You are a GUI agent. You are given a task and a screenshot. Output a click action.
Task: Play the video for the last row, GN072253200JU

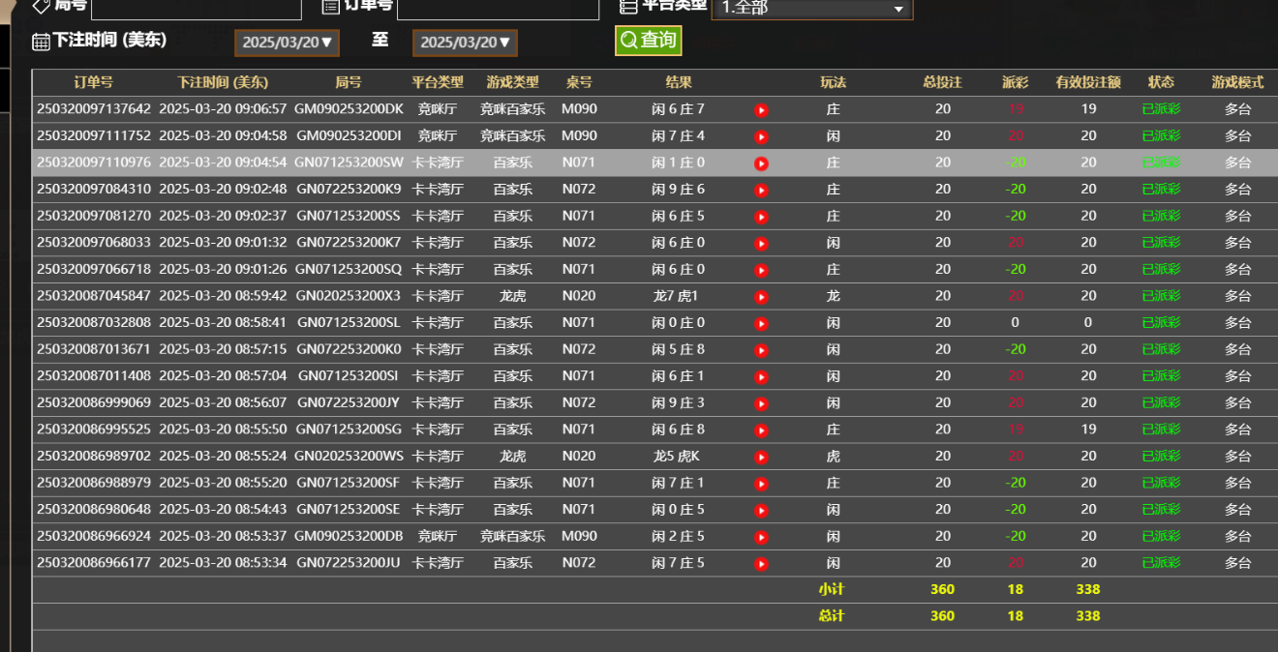[x=761, y=563]
